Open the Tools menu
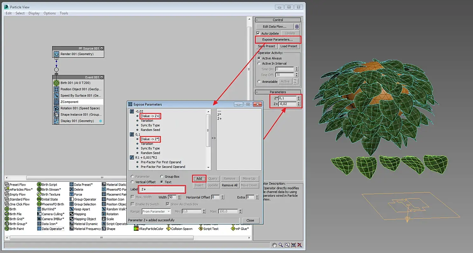The height and width of the screenshot is (253, 473). tap(64, 13)
